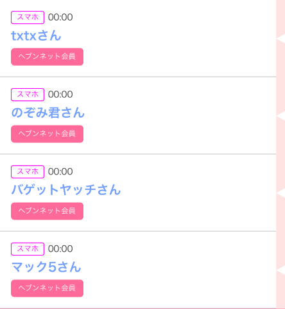Click white arrow notch beside バゲットヤッチさん row

coord(281,193)
